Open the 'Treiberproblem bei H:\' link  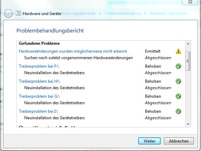(40, 81)
